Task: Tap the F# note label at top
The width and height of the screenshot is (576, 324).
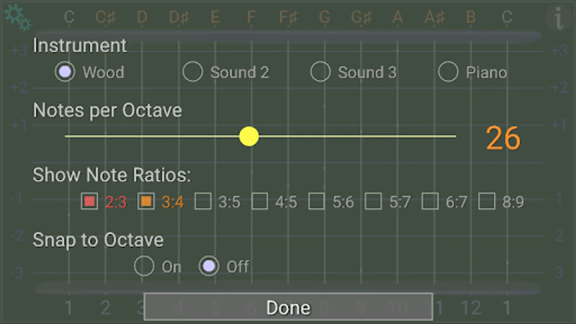Action: click(x=288, y=17)
